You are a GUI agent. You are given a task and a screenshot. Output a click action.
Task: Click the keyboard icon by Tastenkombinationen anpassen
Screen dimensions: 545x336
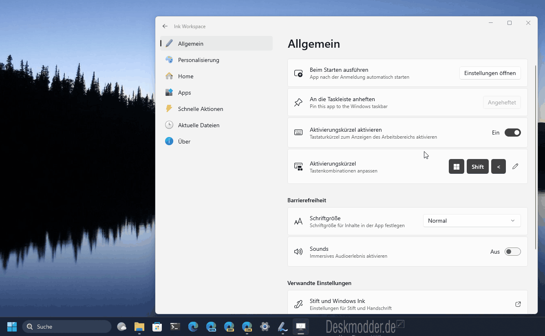tap(298, 166)
